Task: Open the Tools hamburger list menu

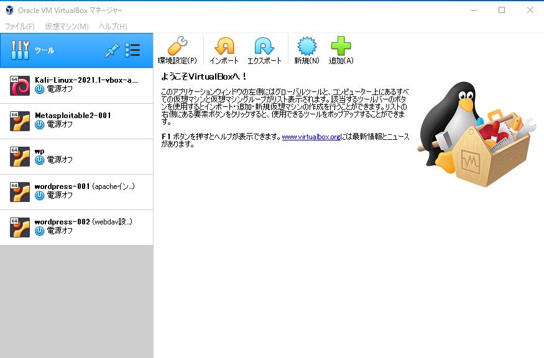Action: [132, 50]
